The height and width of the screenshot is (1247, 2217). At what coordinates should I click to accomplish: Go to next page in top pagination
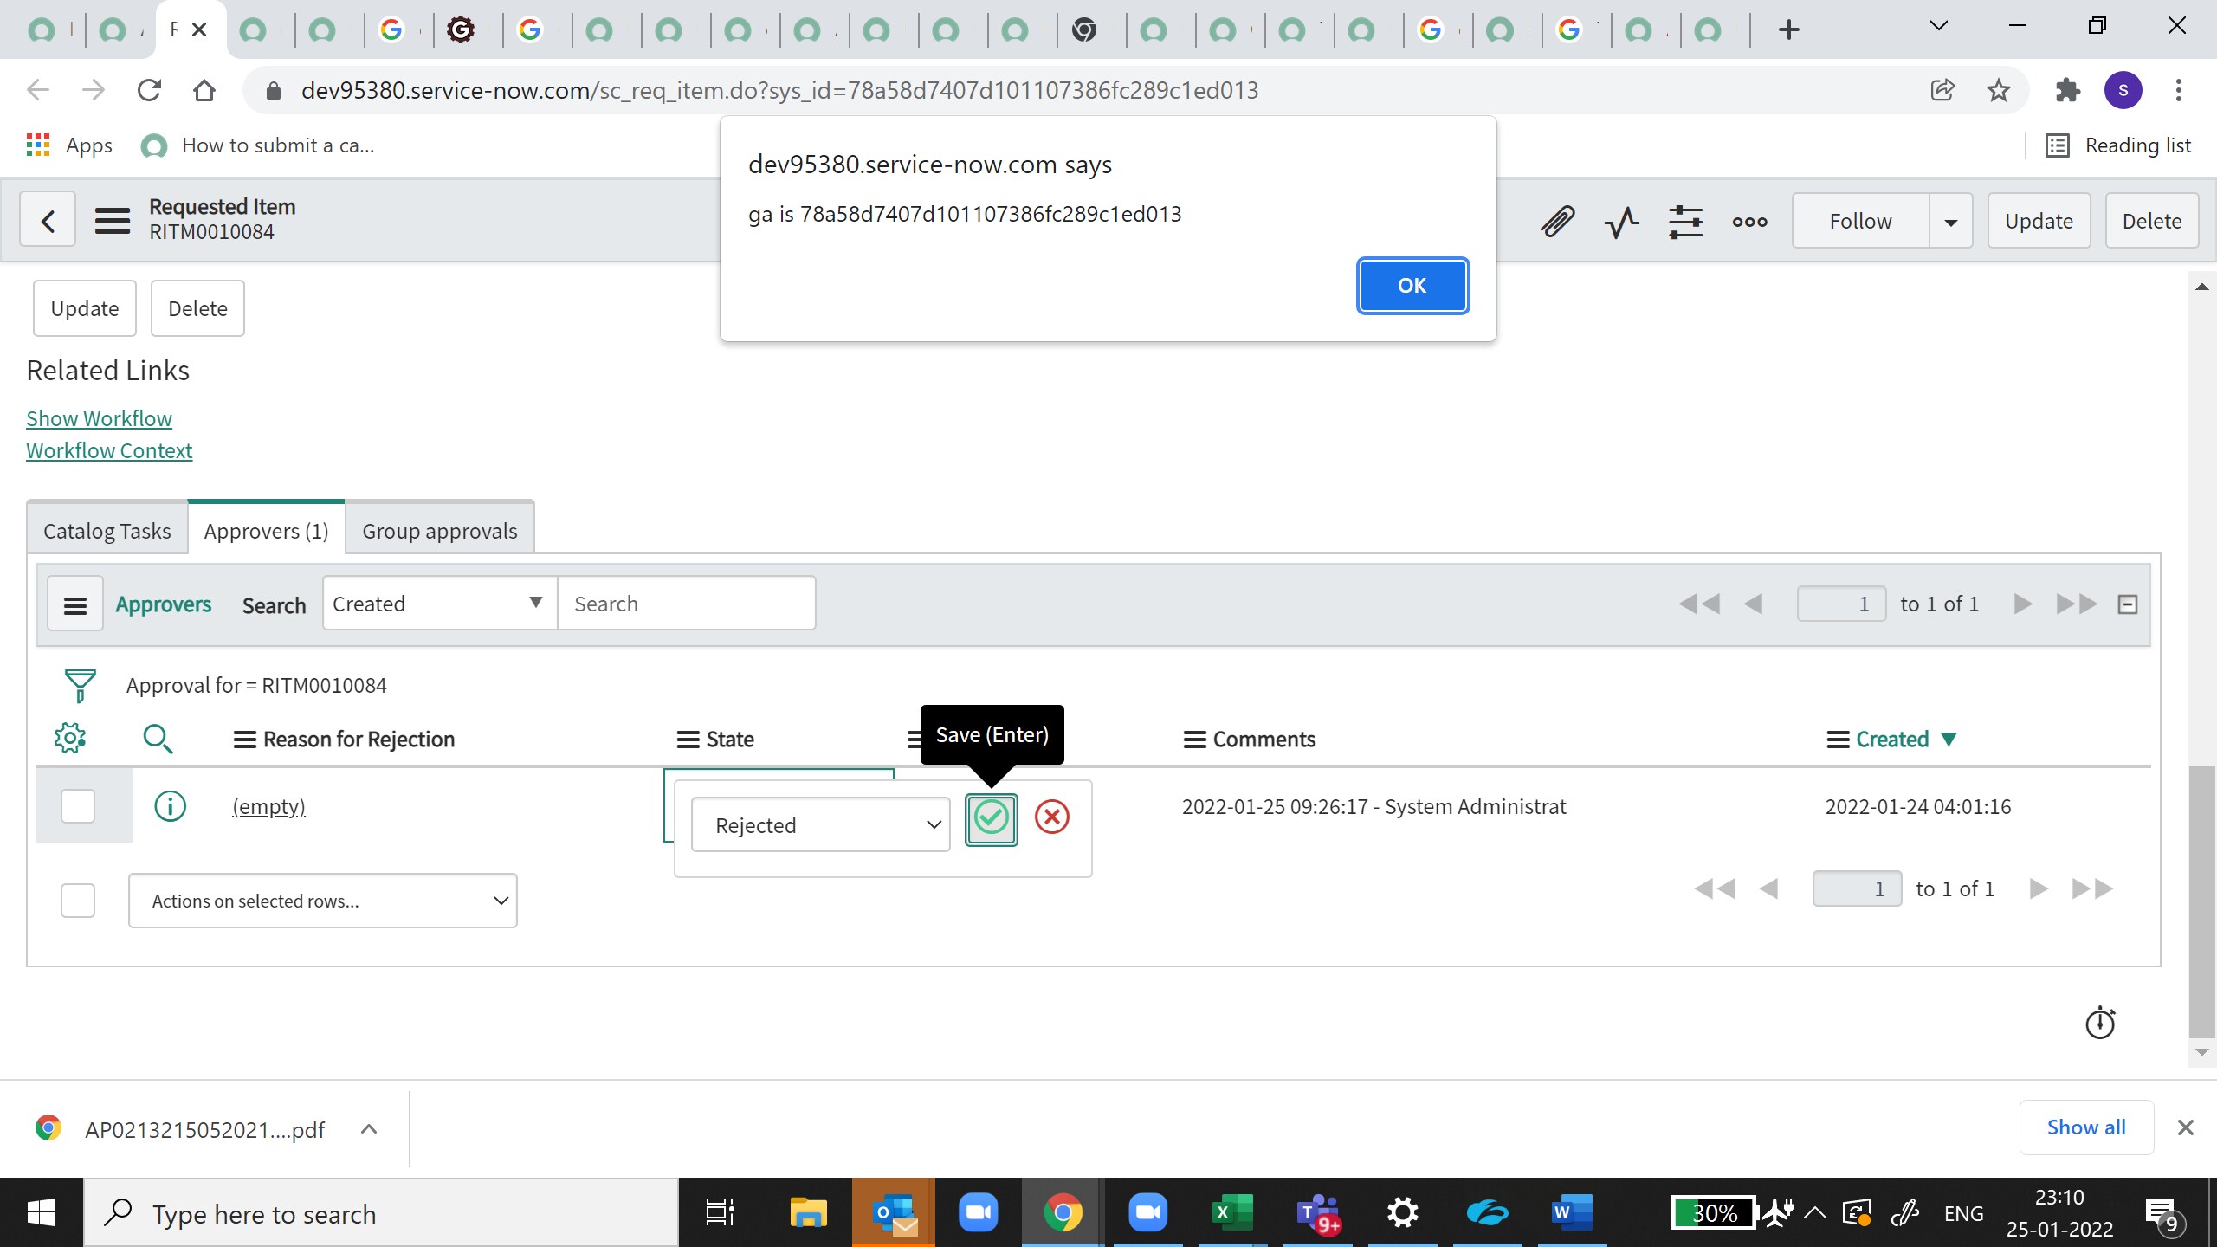click(x=2023, y=604)
